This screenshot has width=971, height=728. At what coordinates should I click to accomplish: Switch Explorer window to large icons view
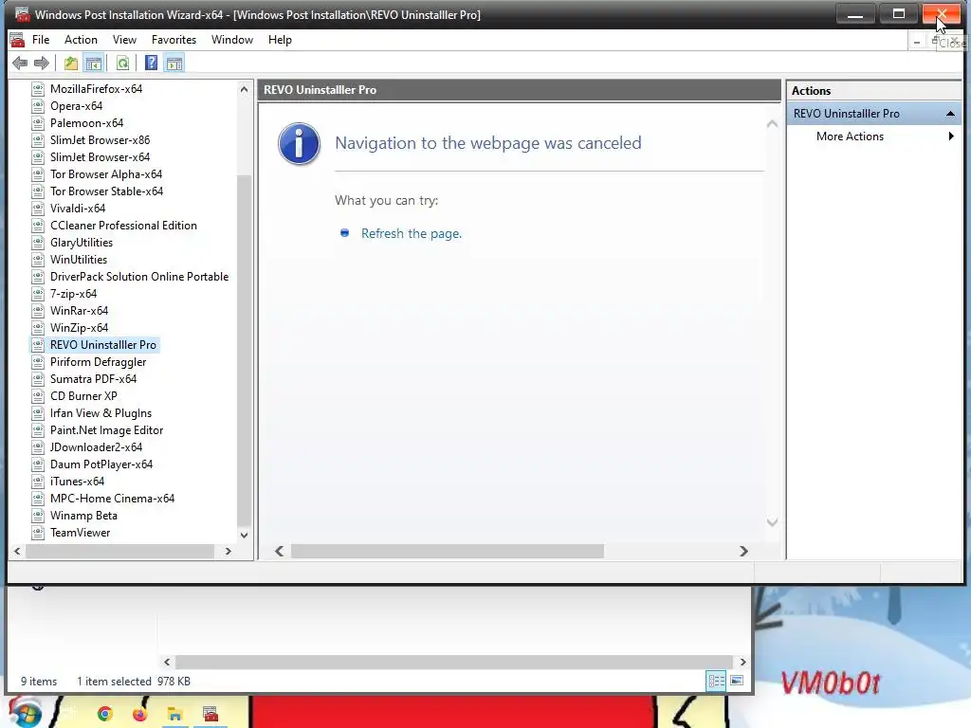pyautogui.click(x=737, y=681)
